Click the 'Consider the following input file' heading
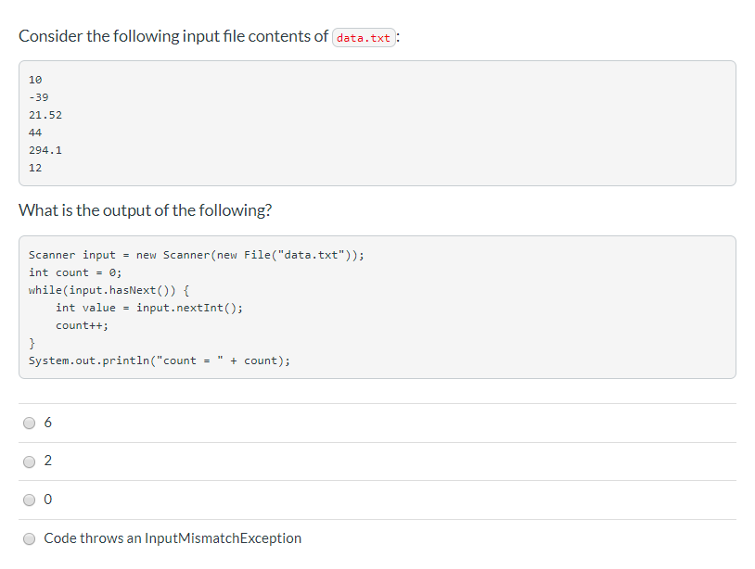755x569 pixels. coord(173,37)
